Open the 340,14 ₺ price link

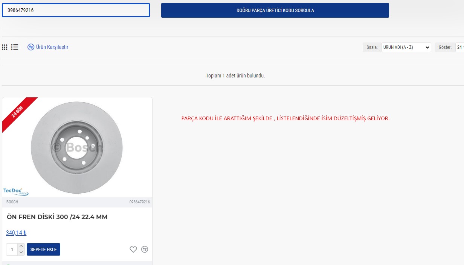16,233
